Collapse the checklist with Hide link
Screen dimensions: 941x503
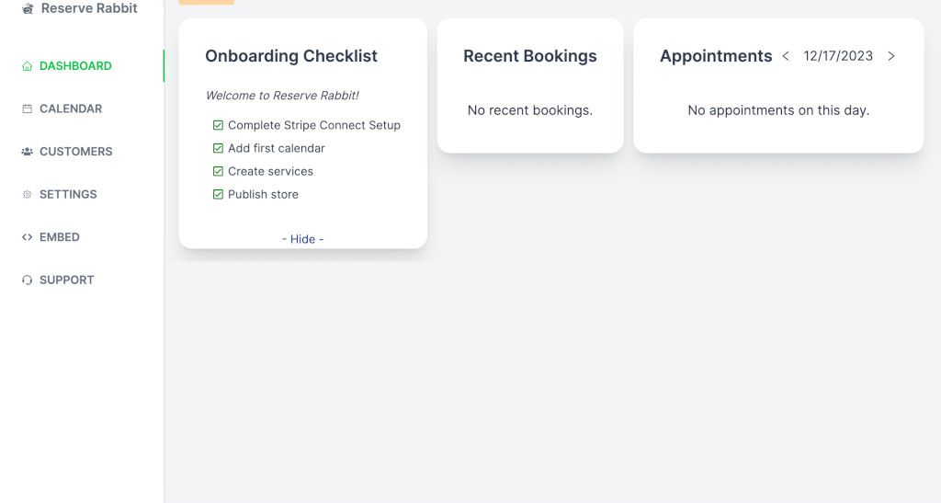point(303,239)
